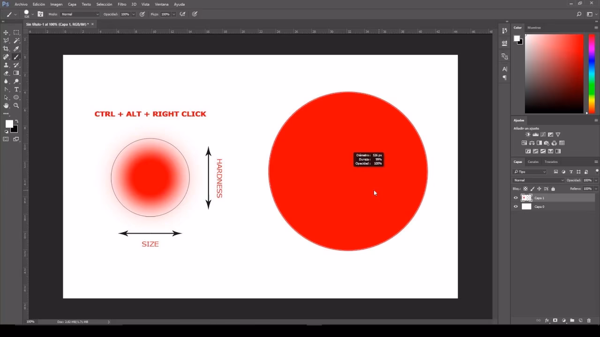This screenshot has width=600, height=337.
Task: Select the Capa 1 layer thumbnail
Action: pos(526,198)
